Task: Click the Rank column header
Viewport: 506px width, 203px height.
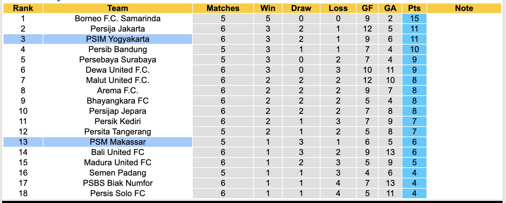Action: click(x=23, y=8)
